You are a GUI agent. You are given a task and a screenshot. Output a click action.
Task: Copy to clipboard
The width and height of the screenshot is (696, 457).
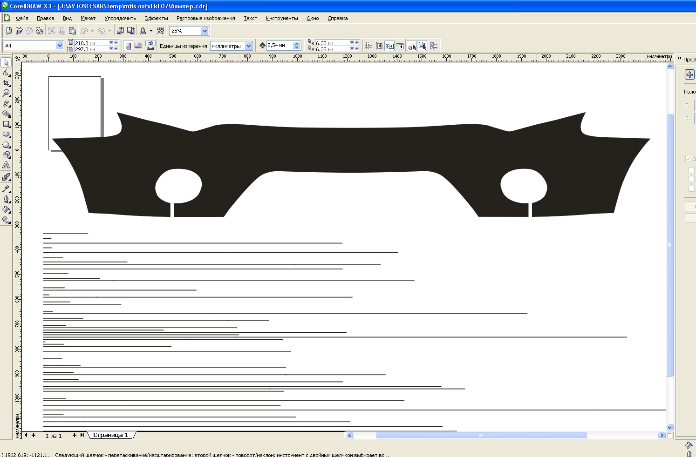pos(62,31)
